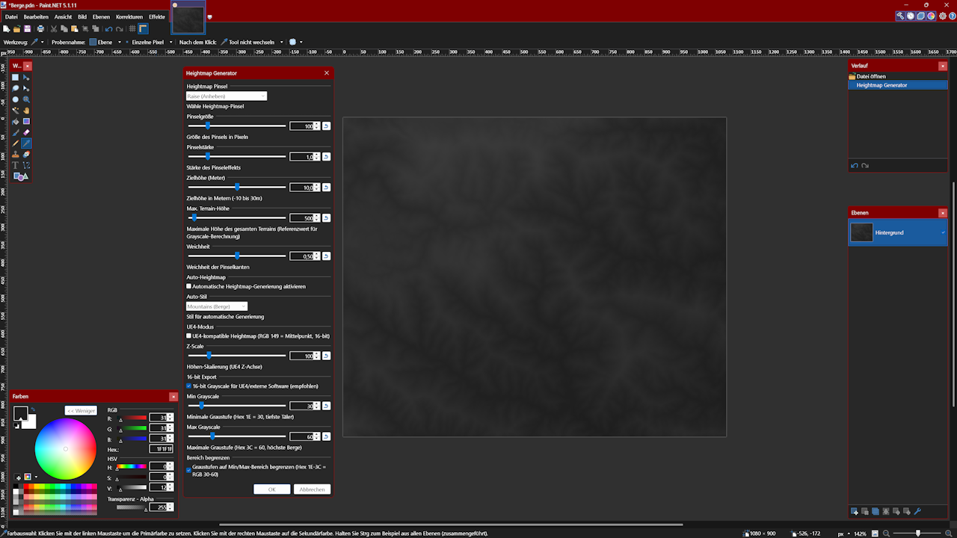This screenshot has width=957, height=538.
Task: Open the Effekte menu
Action: coord(157,16)
